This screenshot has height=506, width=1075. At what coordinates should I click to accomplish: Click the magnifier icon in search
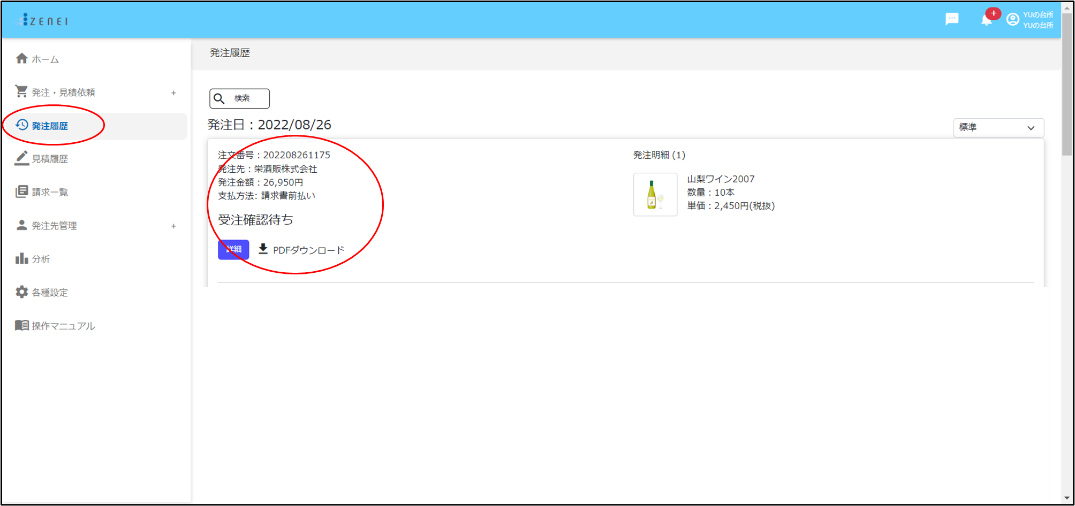219,98
